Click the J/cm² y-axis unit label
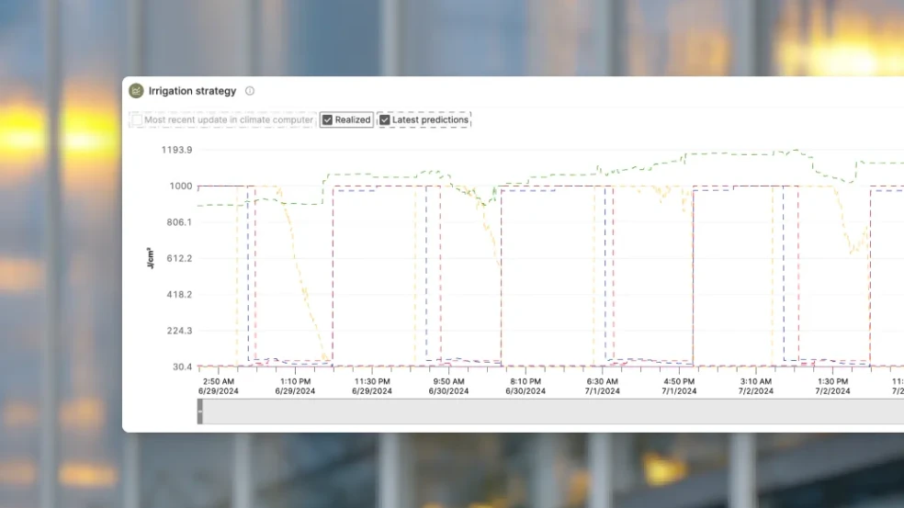The image size is (904, 508). (151, 258)
